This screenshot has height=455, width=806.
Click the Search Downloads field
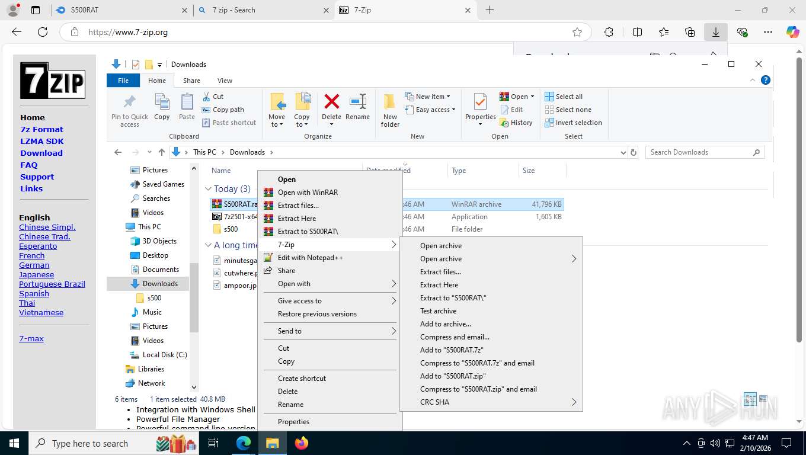pos(705,152)
